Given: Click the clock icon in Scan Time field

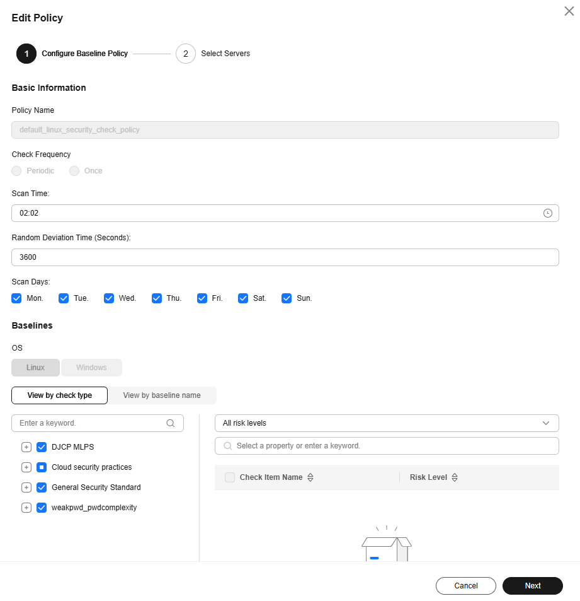Looking at the screenshot, I should 547,213.
